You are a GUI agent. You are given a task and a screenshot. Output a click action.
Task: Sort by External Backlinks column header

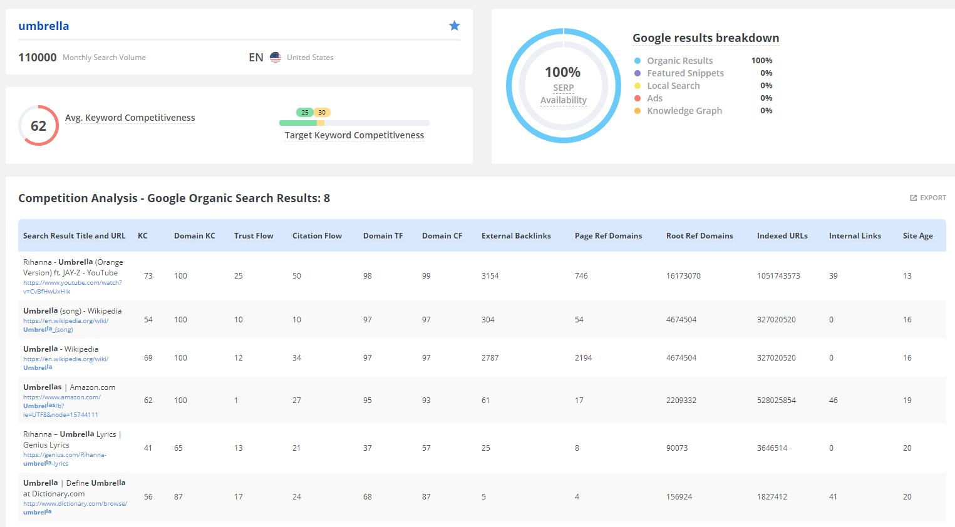tap(516, 236)
